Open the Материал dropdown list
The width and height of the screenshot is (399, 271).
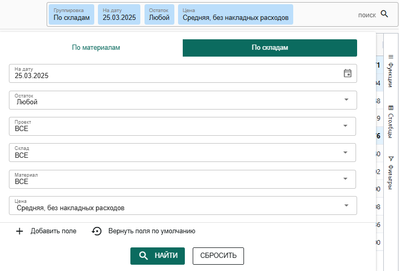(x=346, y=179)
